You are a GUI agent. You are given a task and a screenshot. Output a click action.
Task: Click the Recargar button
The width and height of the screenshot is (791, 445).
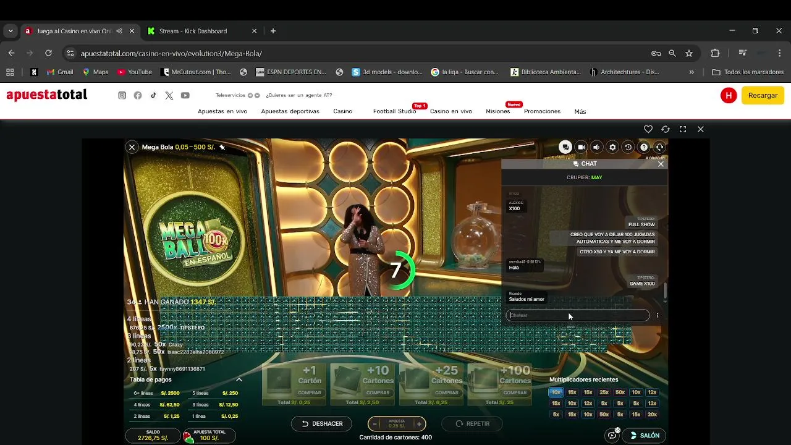point(763,95)
